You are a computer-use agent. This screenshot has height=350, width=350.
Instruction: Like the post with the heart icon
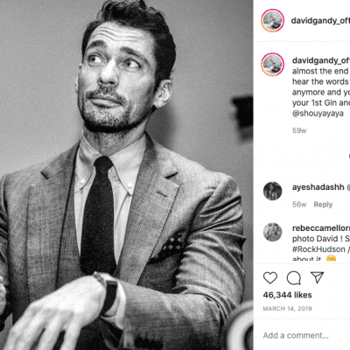click(x=270, y=278)
